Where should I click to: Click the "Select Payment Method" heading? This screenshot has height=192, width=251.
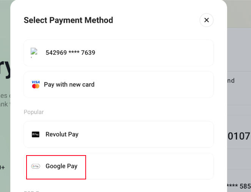(68, 20)
